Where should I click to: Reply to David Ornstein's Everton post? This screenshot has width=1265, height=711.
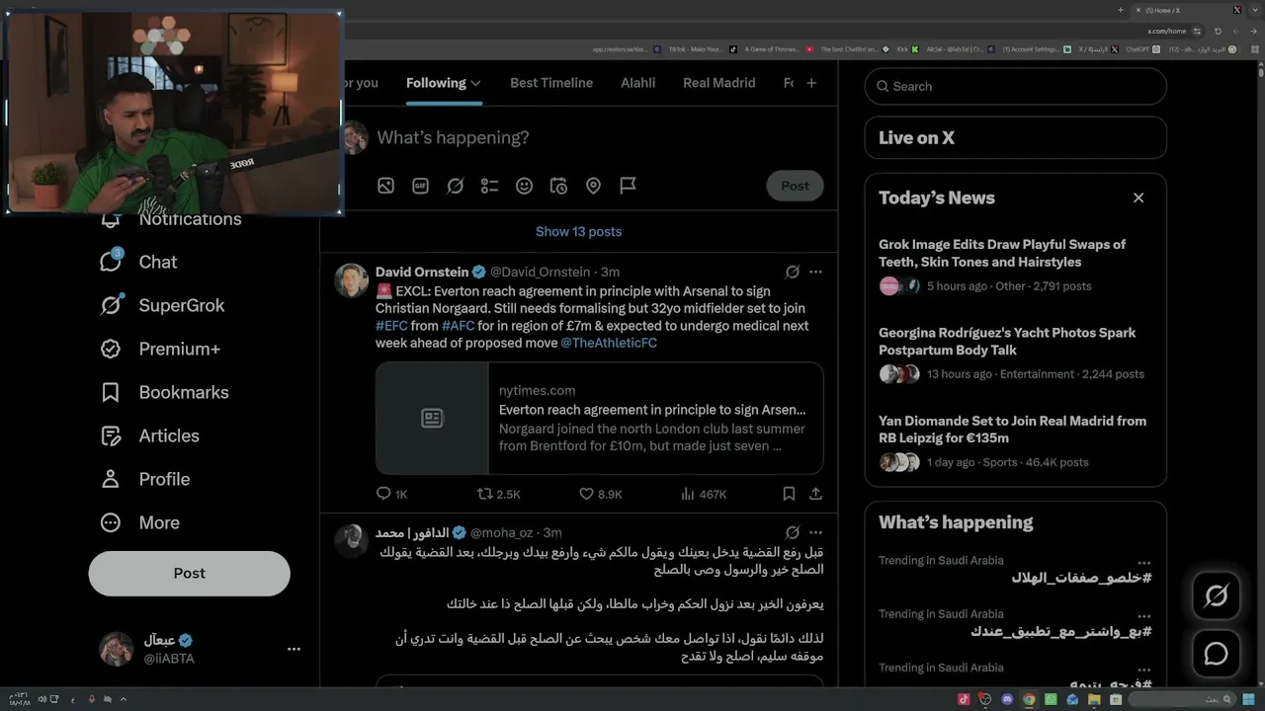click(x=391, y=494)
